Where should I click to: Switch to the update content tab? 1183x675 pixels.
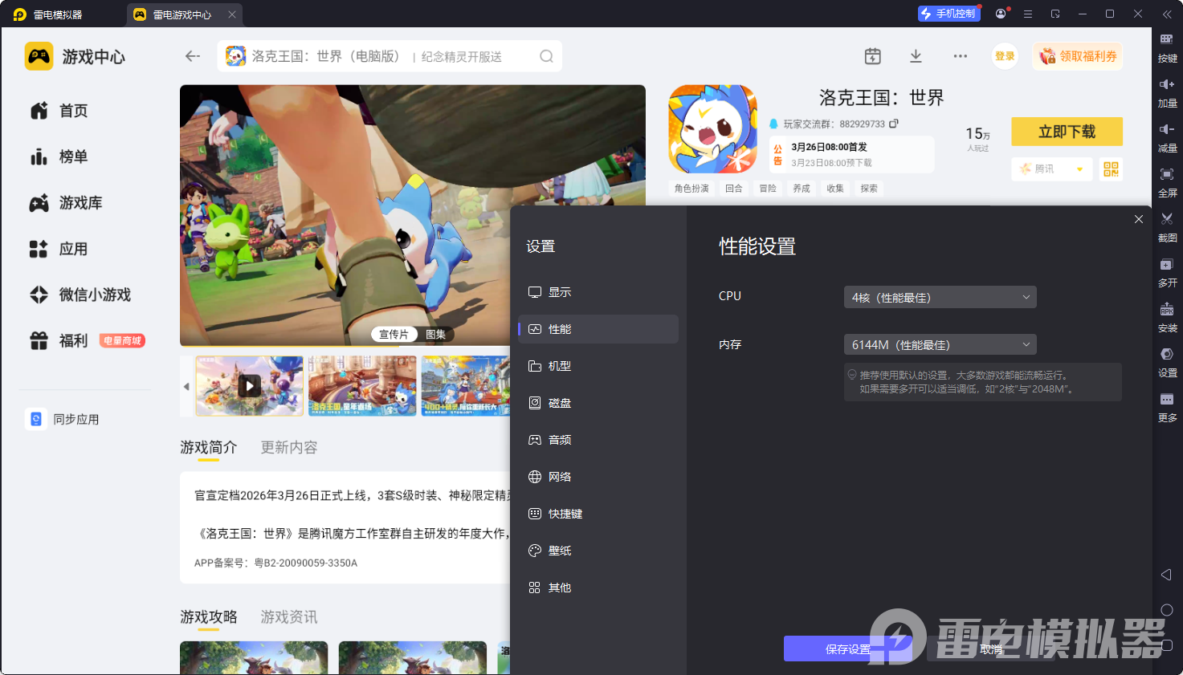click(x=288, y=447)
